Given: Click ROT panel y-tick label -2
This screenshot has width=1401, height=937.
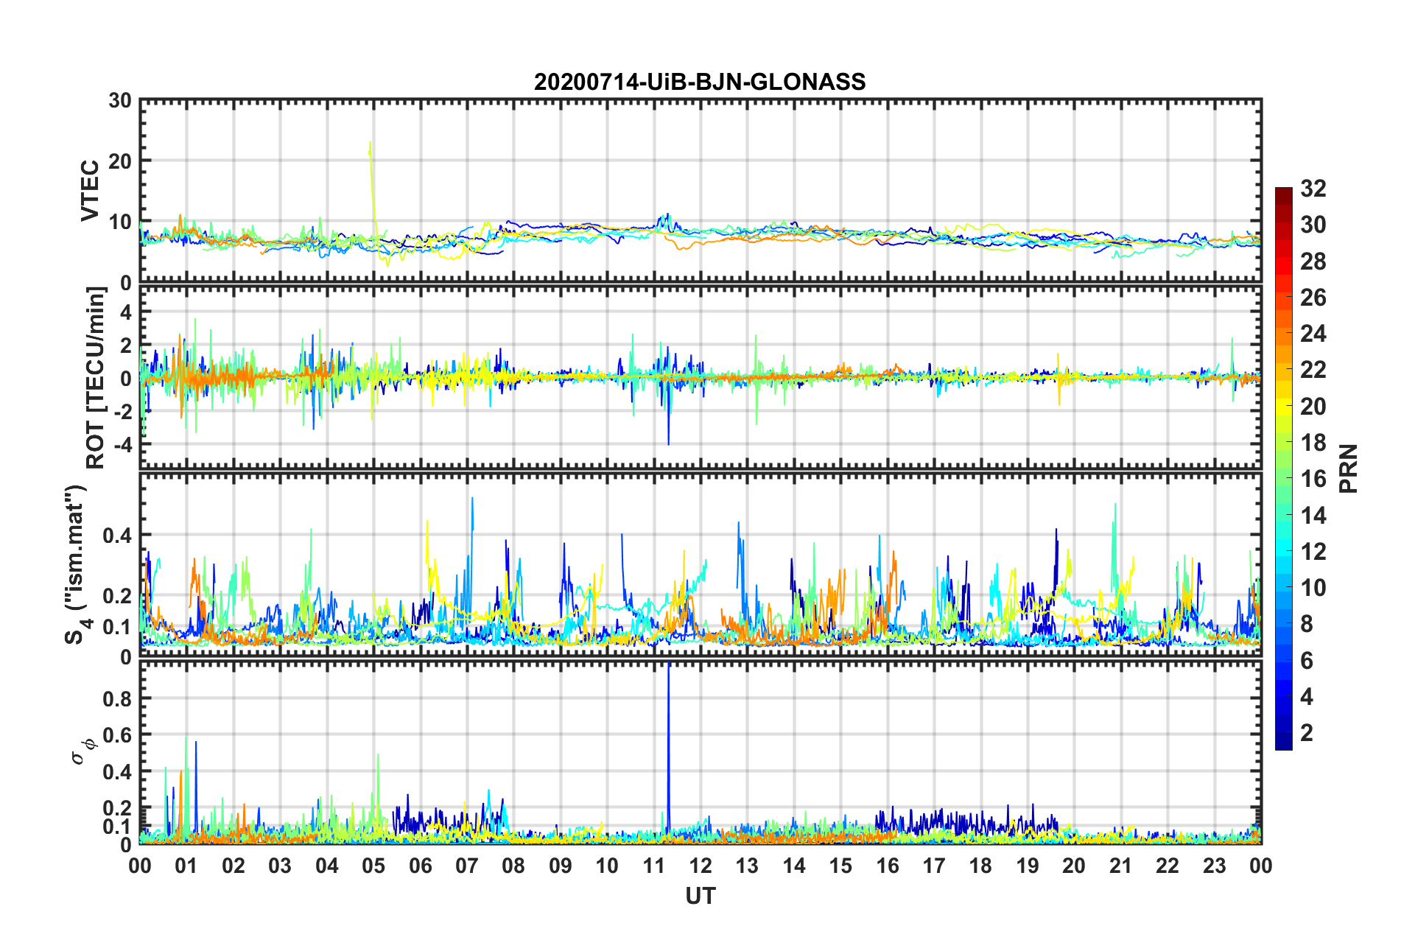Looking at the screenshot, I should pos(123,411).
